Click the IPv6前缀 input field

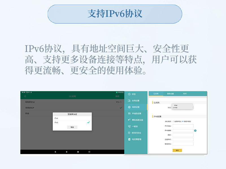point(183,131)
